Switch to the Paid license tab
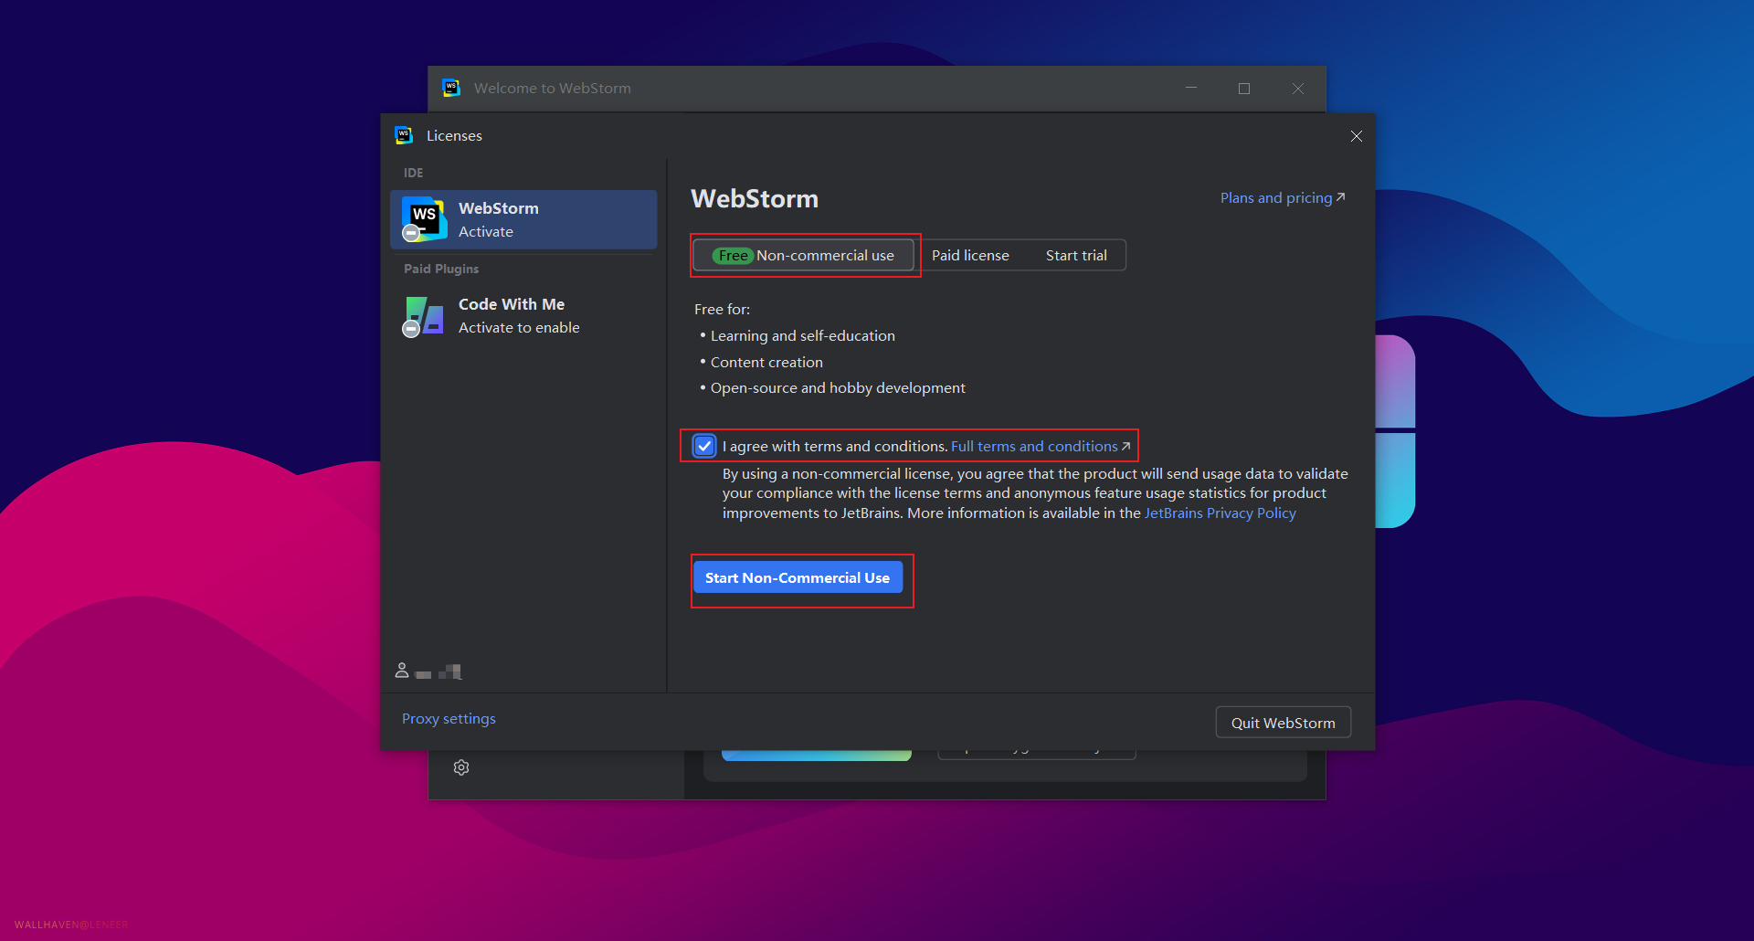The width and height of the screenshot is (1754, 941). click(x=970, y=256)
